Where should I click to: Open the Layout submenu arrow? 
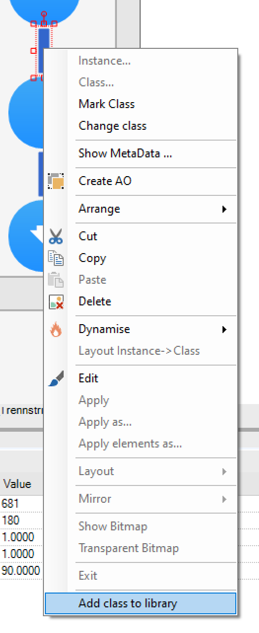pyautogui.click(x=224, y=471)
